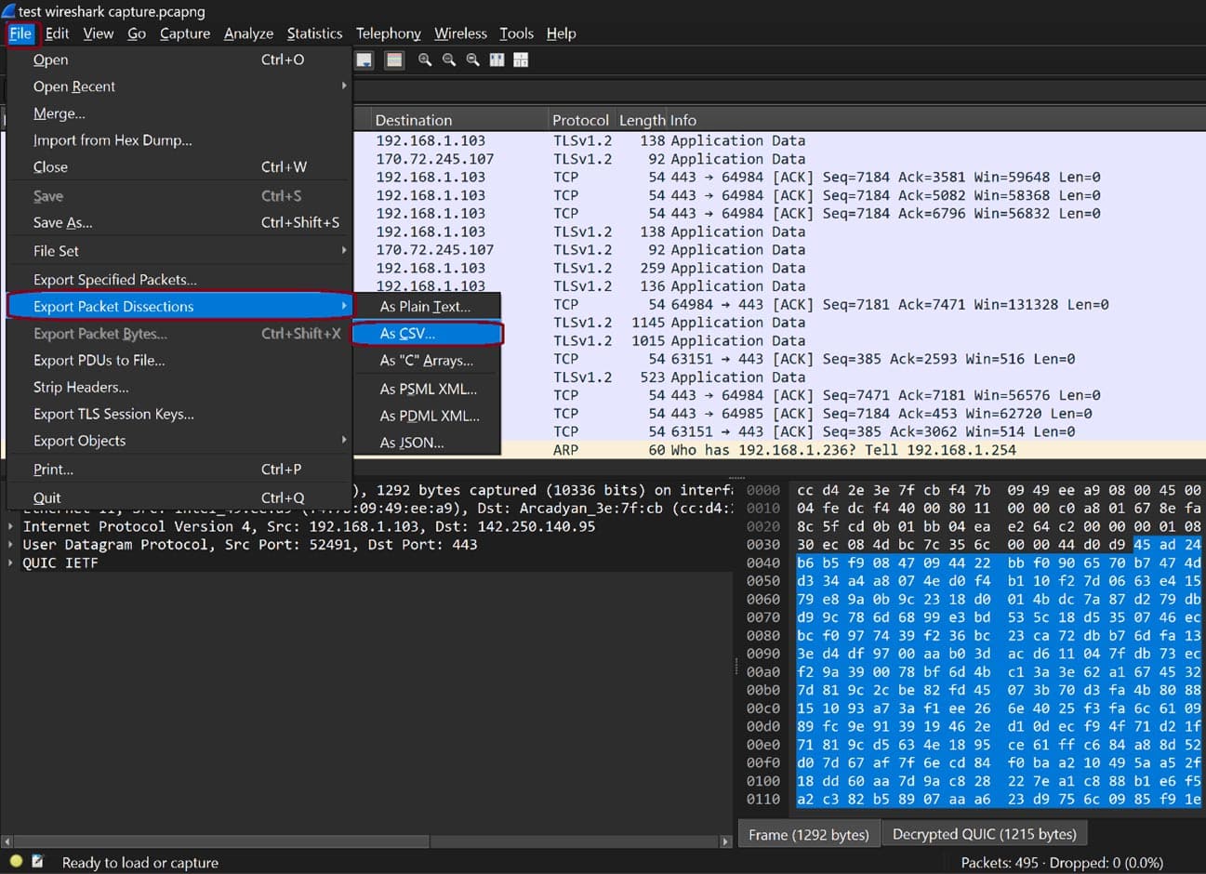
Task: Choose Open from the File menu
Action: tap(179, 60)
